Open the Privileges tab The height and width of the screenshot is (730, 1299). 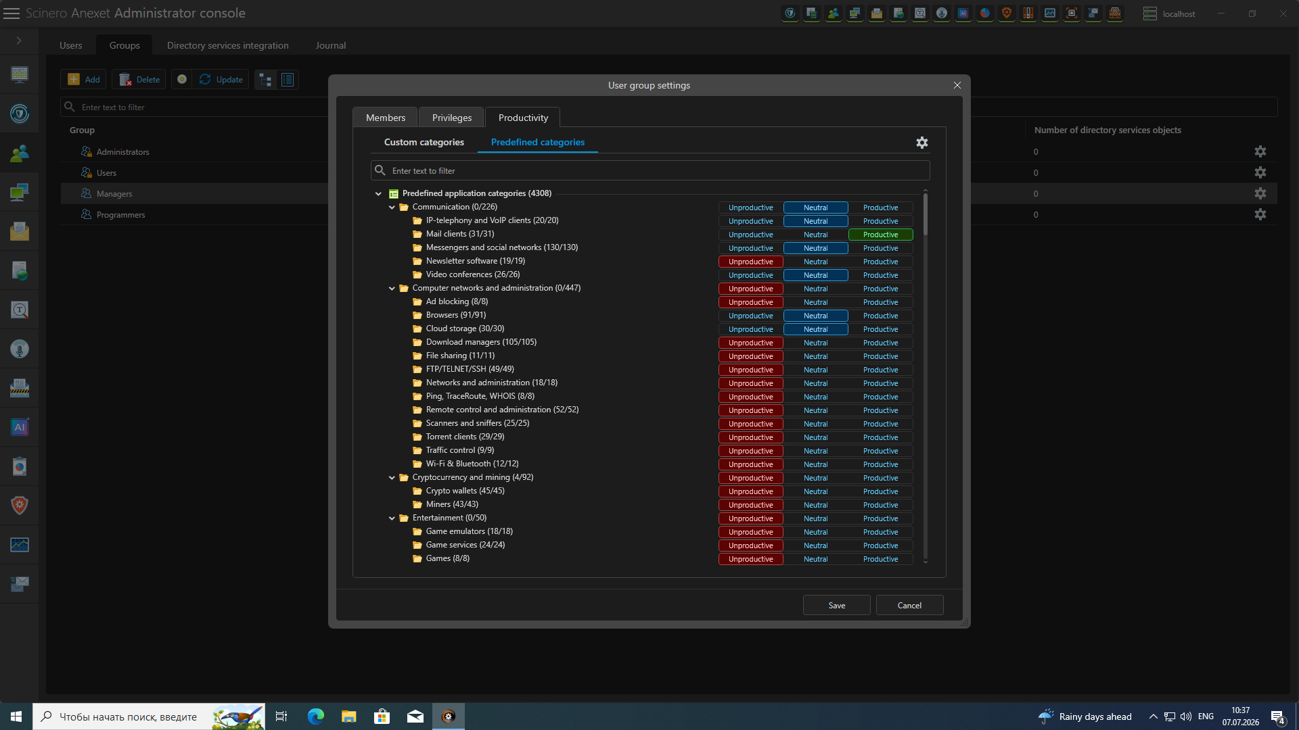pyautogui.click(x=452, y=118)
